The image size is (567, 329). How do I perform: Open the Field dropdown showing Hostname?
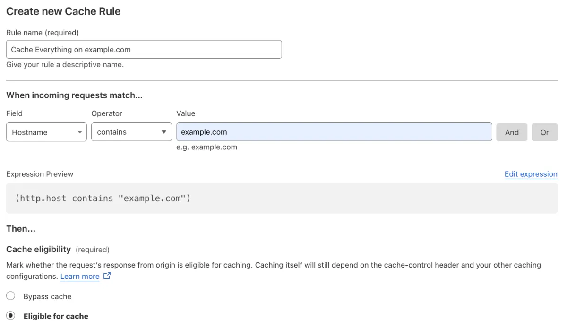pyautogui.click(x=46, y=132)
